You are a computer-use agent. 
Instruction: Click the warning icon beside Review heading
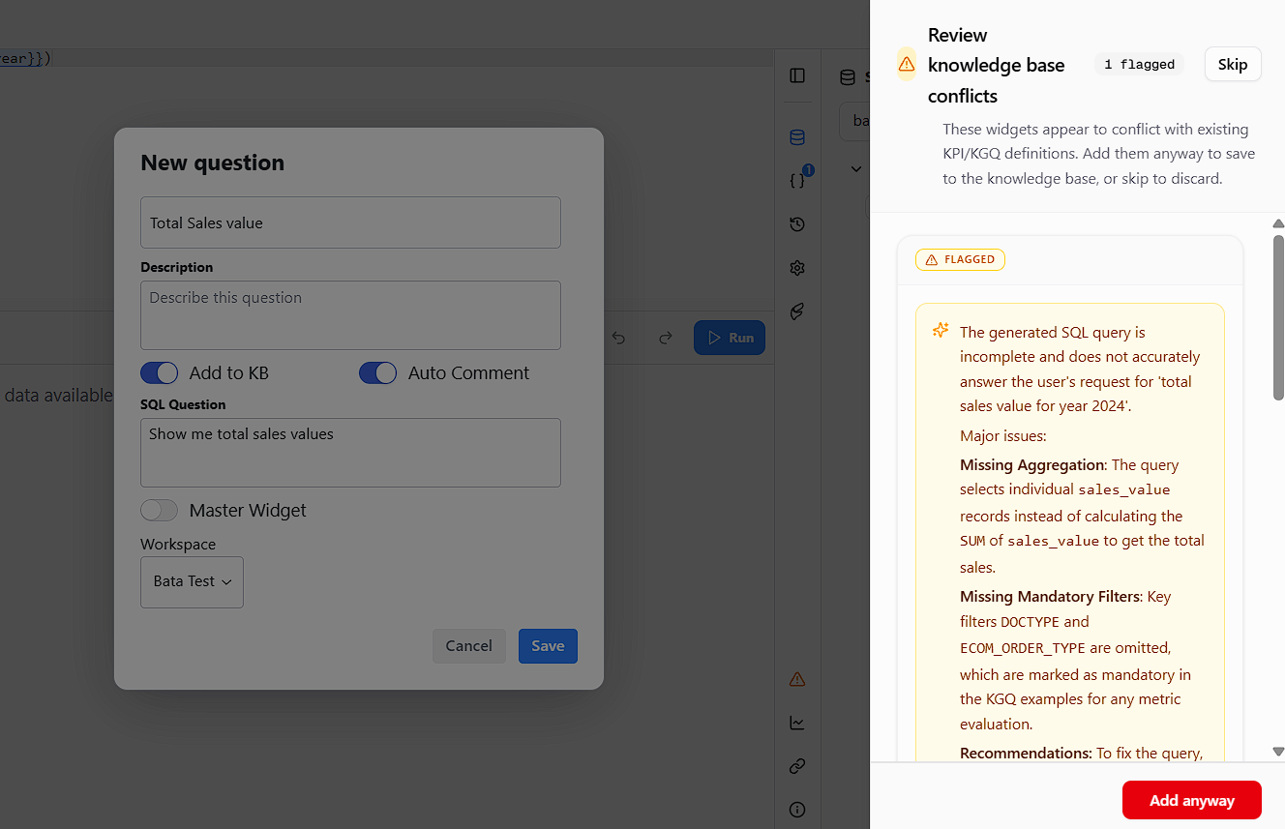tap(907, 64)
